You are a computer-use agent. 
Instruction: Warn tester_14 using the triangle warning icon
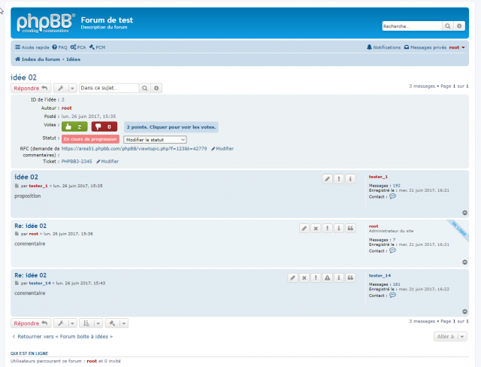[x=328, y=278]
